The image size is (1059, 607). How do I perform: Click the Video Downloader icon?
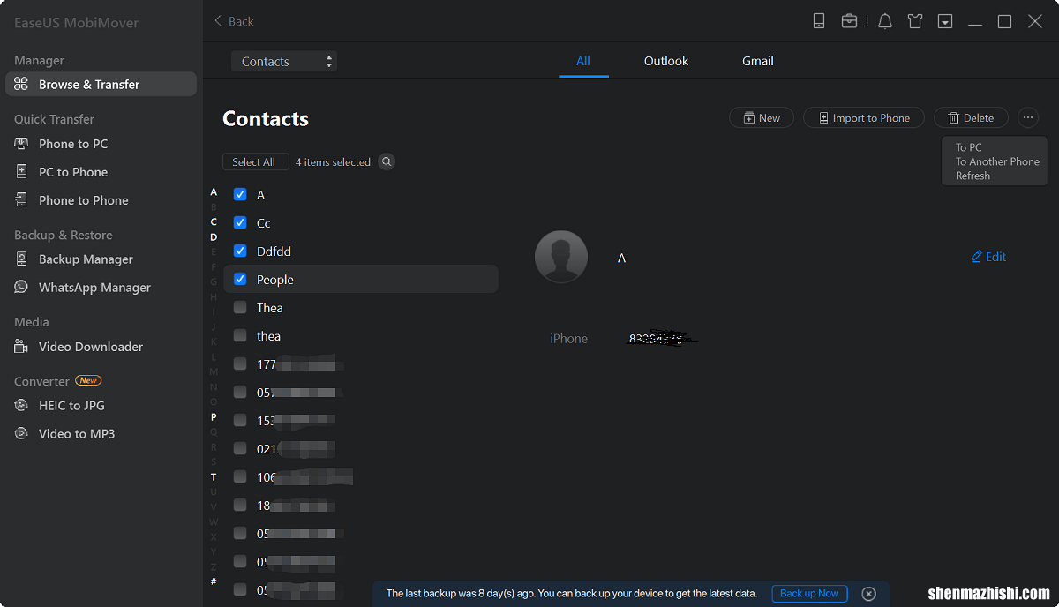21,347
